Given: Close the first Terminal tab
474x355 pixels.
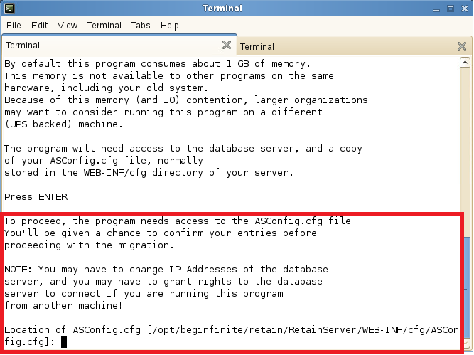Looking at the screenshot, I should click(227, 46).
